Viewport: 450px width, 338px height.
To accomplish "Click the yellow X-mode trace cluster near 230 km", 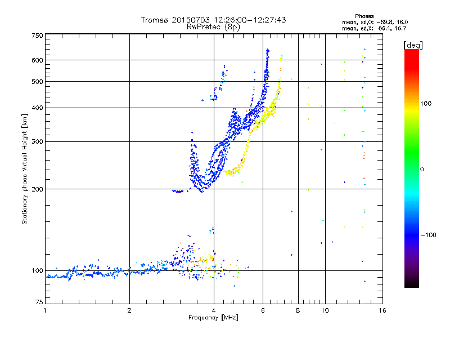I will (232, 171).
